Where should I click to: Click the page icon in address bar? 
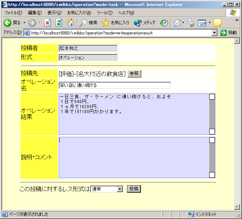27,33
